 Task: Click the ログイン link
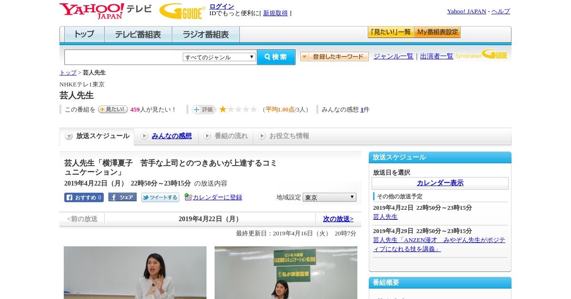222,6
